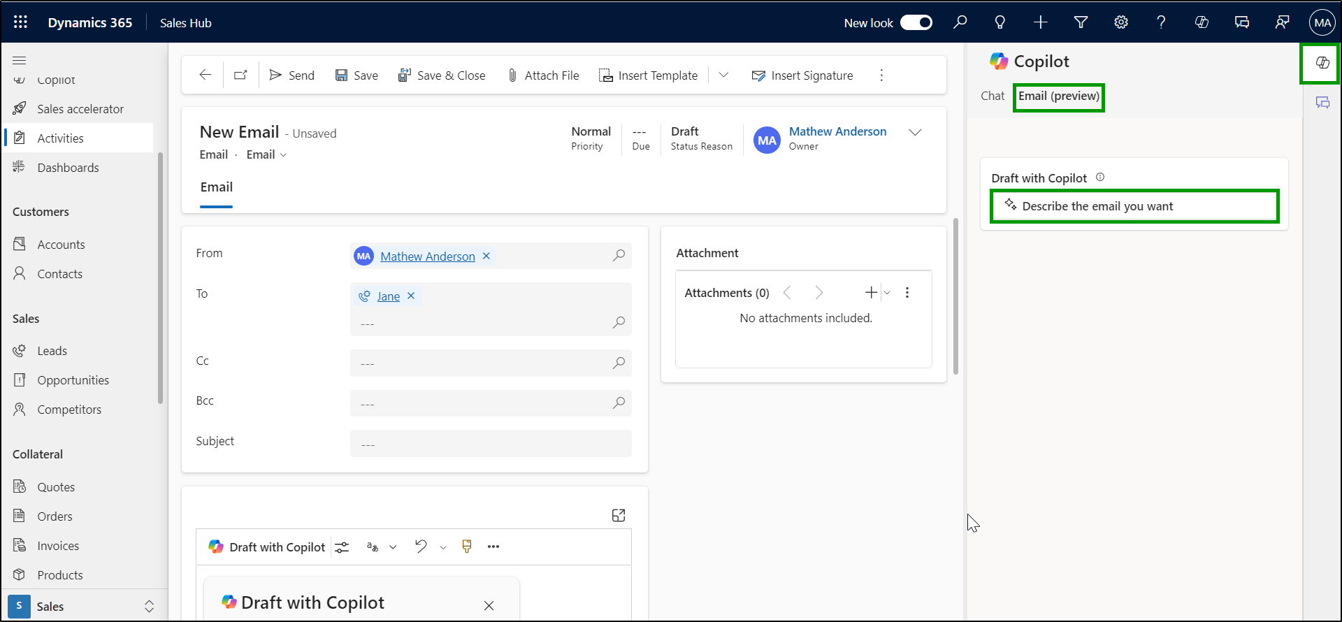Screen dimensions: 1342x622
Task: Open Mathew Anderson link in From field
Action: (x=428, y=256)
